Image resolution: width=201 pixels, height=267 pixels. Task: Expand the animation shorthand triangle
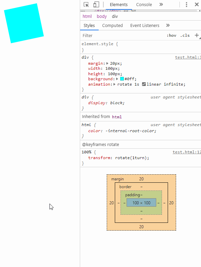click(114, 84)
